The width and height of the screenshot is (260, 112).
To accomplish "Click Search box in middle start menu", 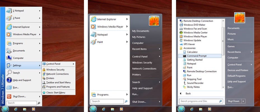I will tap(107, 101).
